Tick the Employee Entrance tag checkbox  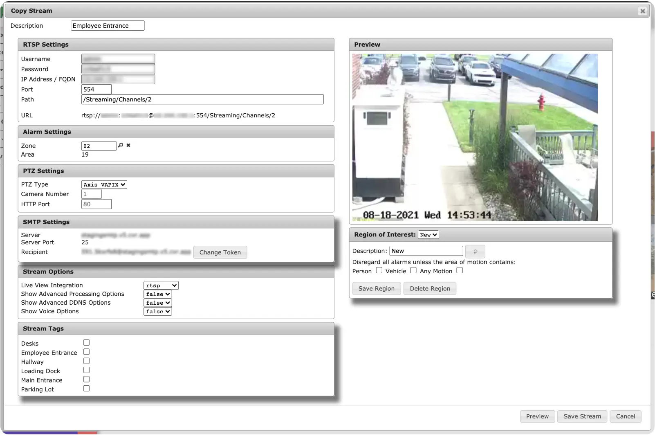coord(86,352)
